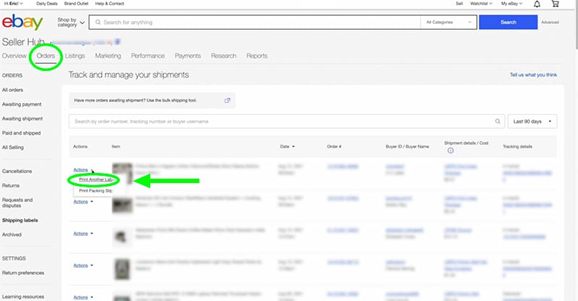Open Cancellations in sidebar

click(17, 171)
